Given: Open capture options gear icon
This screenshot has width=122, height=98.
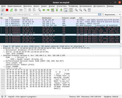Looking at the screenshot, I should click(x=16, y=10).
